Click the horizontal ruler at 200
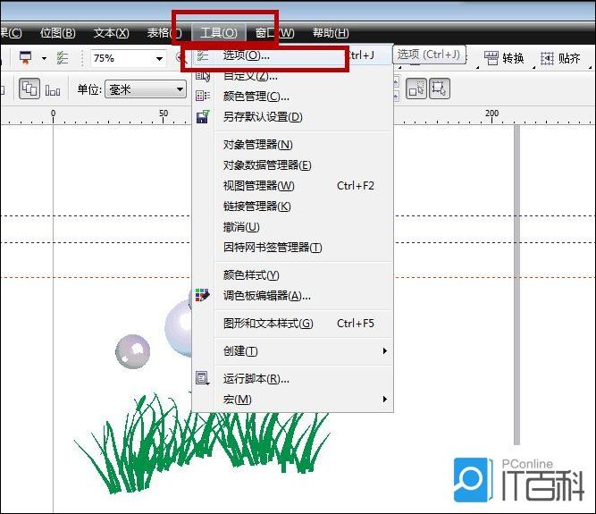Image resolution: width=596 pixels, height=514 pixels. coord(491,114)
